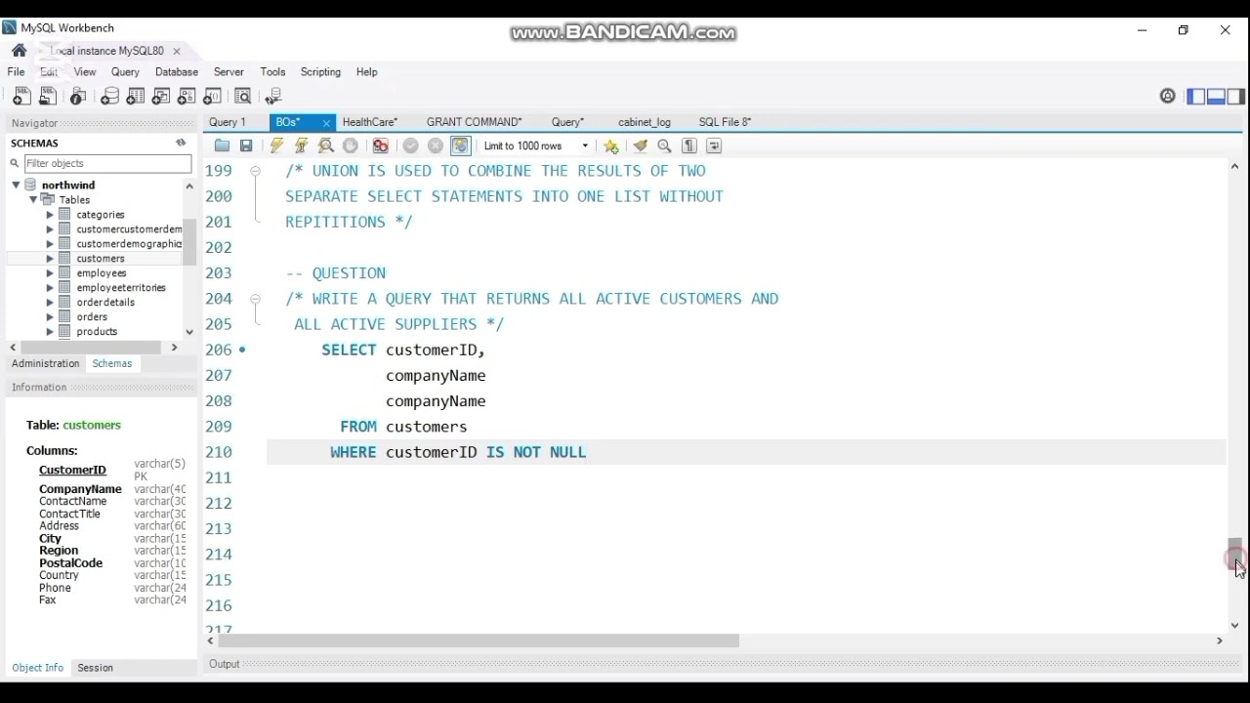Viewport: 1250px width, 703px height.
Task: Collapse comment block at line 199
Action: 255,171
